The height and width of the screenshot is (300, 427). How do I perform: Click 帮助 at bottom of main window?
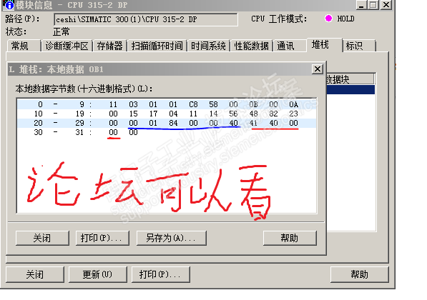click(x=359, y=274)
